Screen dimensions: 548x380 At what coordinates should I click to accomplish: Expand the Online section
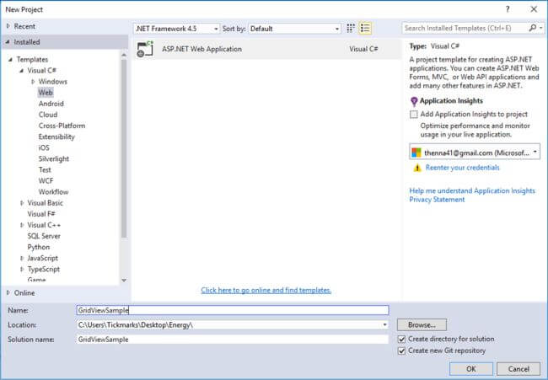(8, 292)
